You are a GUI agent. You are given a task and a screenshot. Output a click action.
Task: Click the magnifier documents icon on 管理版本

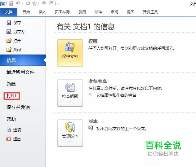[x=70, y=127]
